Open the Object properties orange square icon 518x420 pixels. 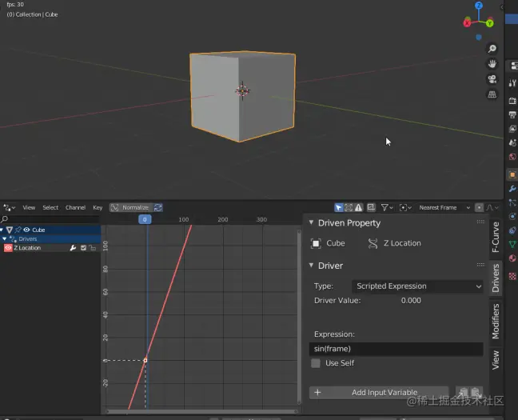click(512, 174)
